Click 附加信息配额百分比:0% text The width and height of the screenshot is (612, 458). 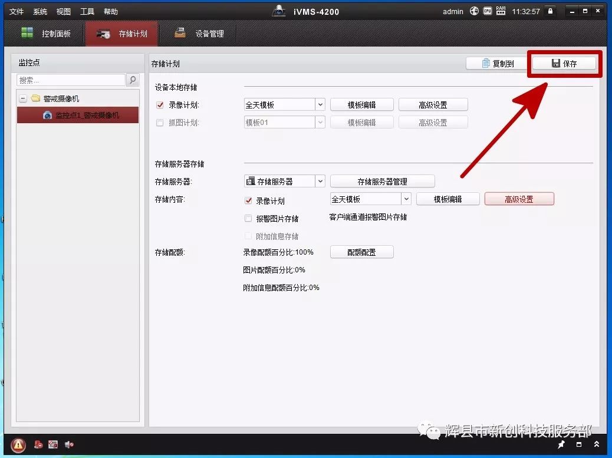281,288
